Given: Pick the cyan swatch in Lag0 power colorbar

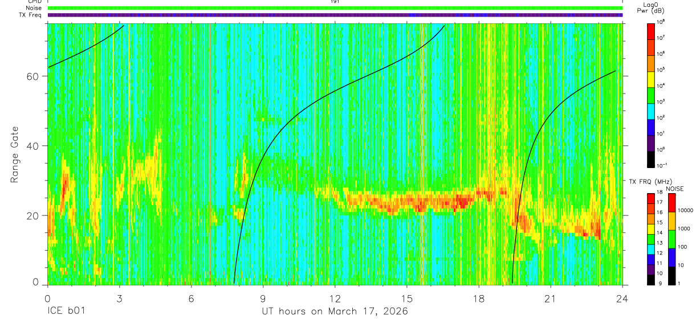Looking at the screenshot, I should [x=651, y=111].
